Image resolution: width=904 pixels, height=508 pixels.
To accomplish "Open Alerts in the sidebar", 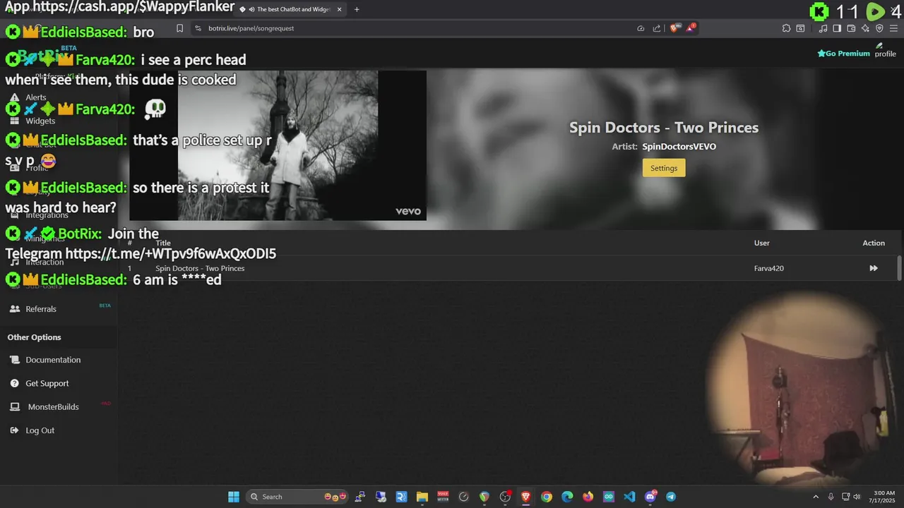I will (36, 97).
